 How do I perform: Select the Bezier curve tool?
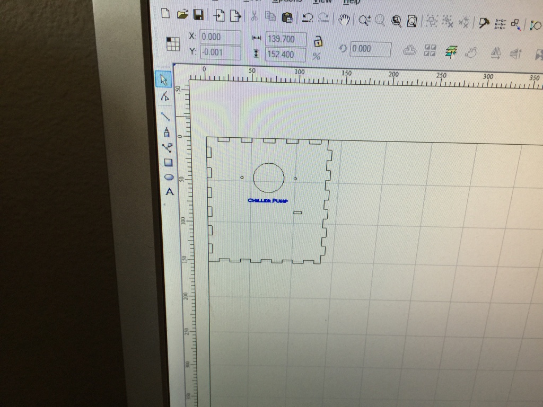click(167, 148)
